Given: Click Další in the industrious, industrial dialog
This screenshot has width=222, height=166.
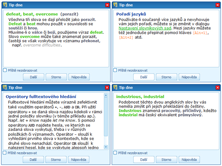Looking at the screenshot, I should (x=144, y=160).
